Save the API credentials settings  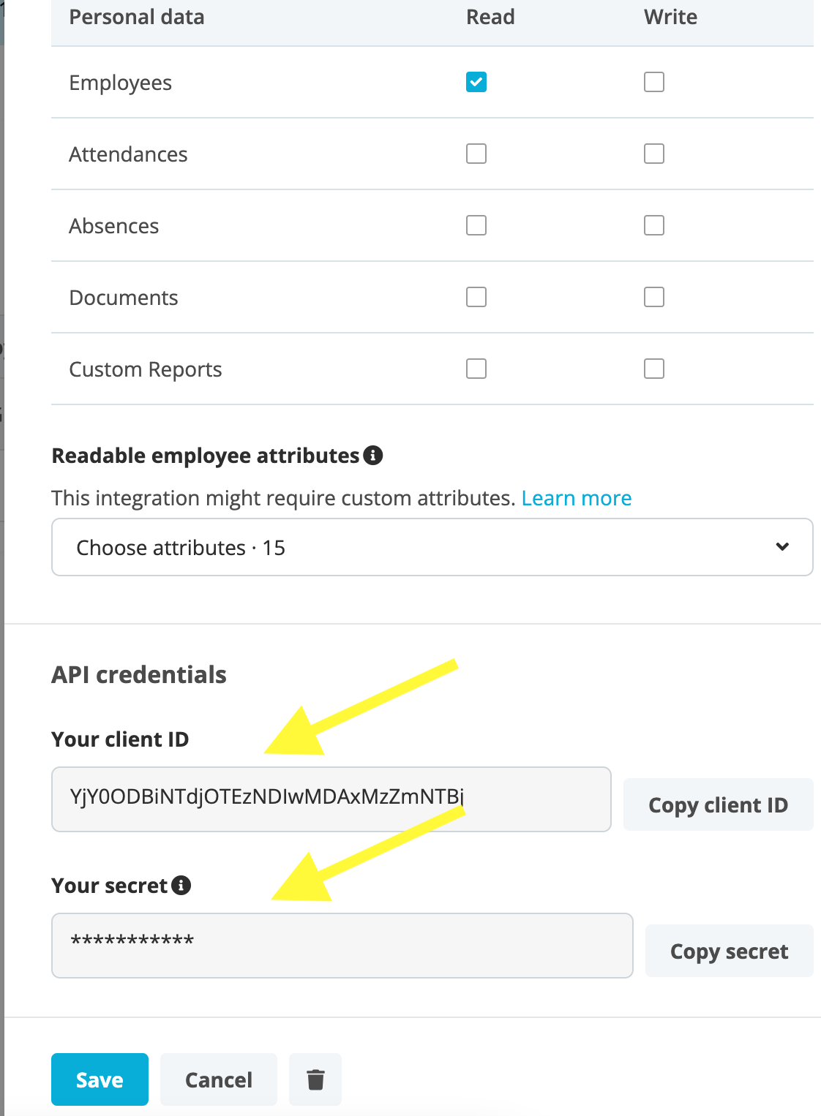[100, 1079]
